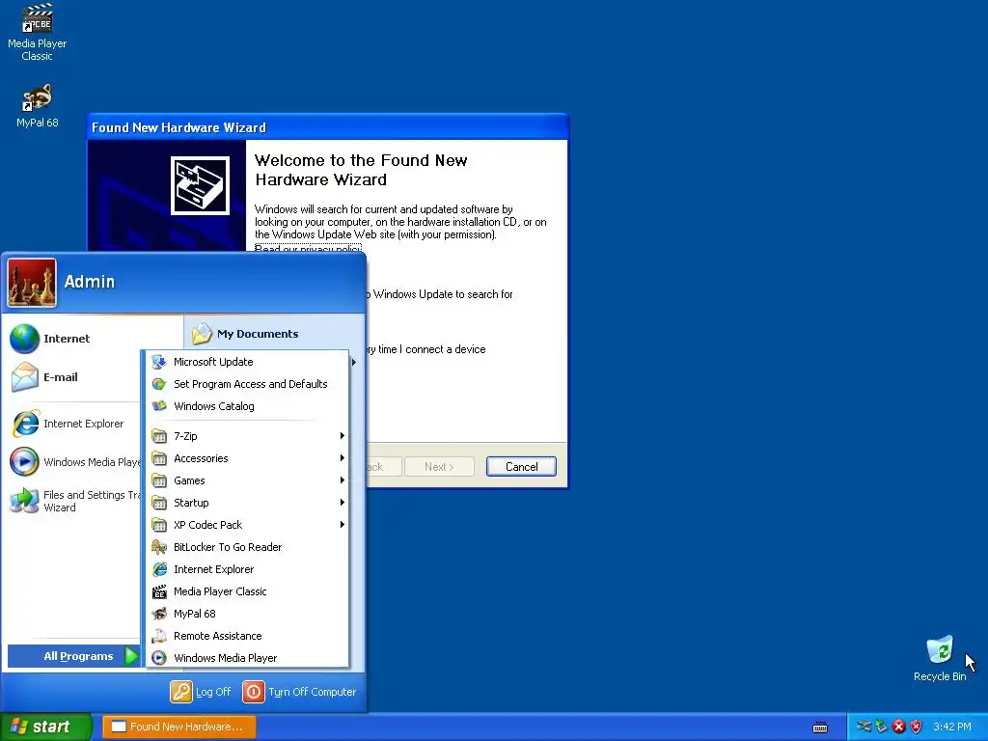Click the E-mail label in Start menu
988x741 pixels.
click(x=61, y=377)
